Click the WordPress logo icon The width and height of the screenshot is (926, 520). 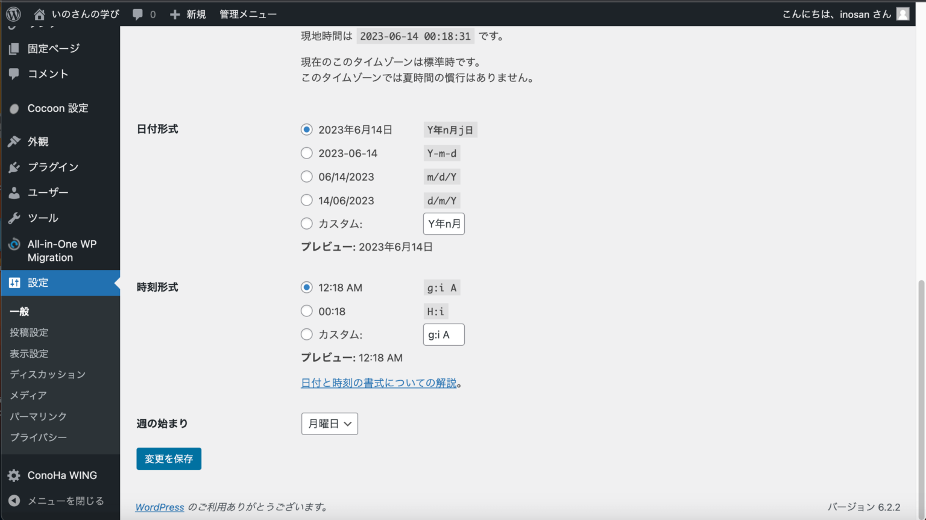click(x=13, y=14)
